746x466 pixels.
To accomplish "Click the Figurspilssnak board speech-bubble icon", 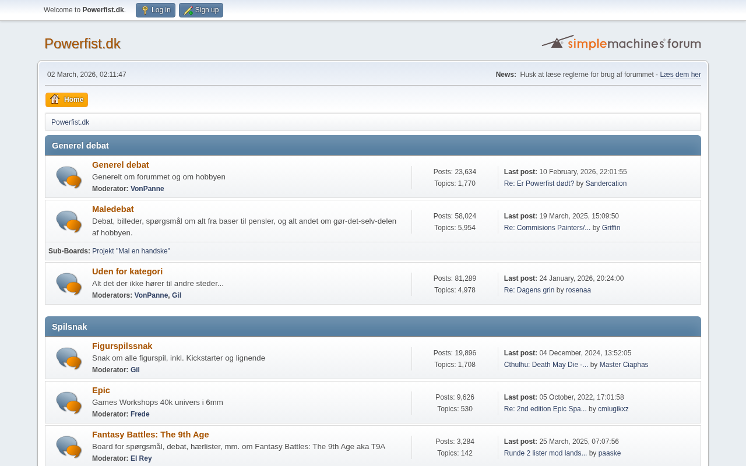I will [69, 358].
